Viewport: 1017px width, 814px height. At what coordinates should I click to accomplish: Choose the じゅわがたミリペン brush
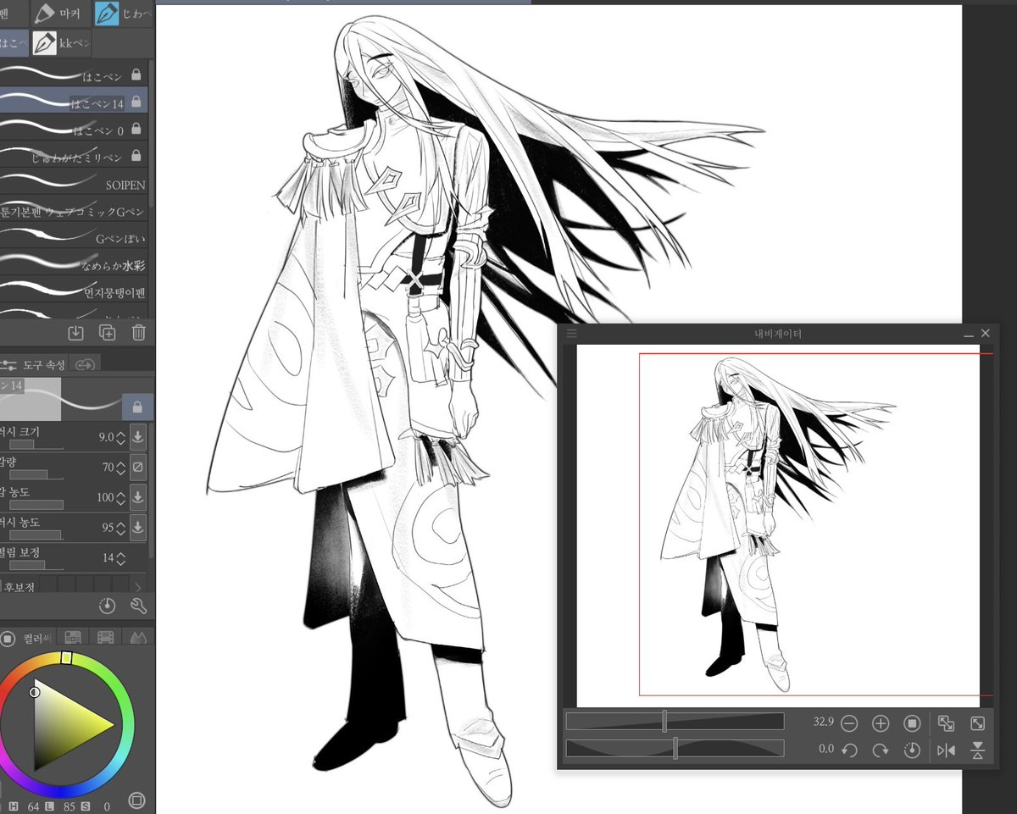pos(75,156)
